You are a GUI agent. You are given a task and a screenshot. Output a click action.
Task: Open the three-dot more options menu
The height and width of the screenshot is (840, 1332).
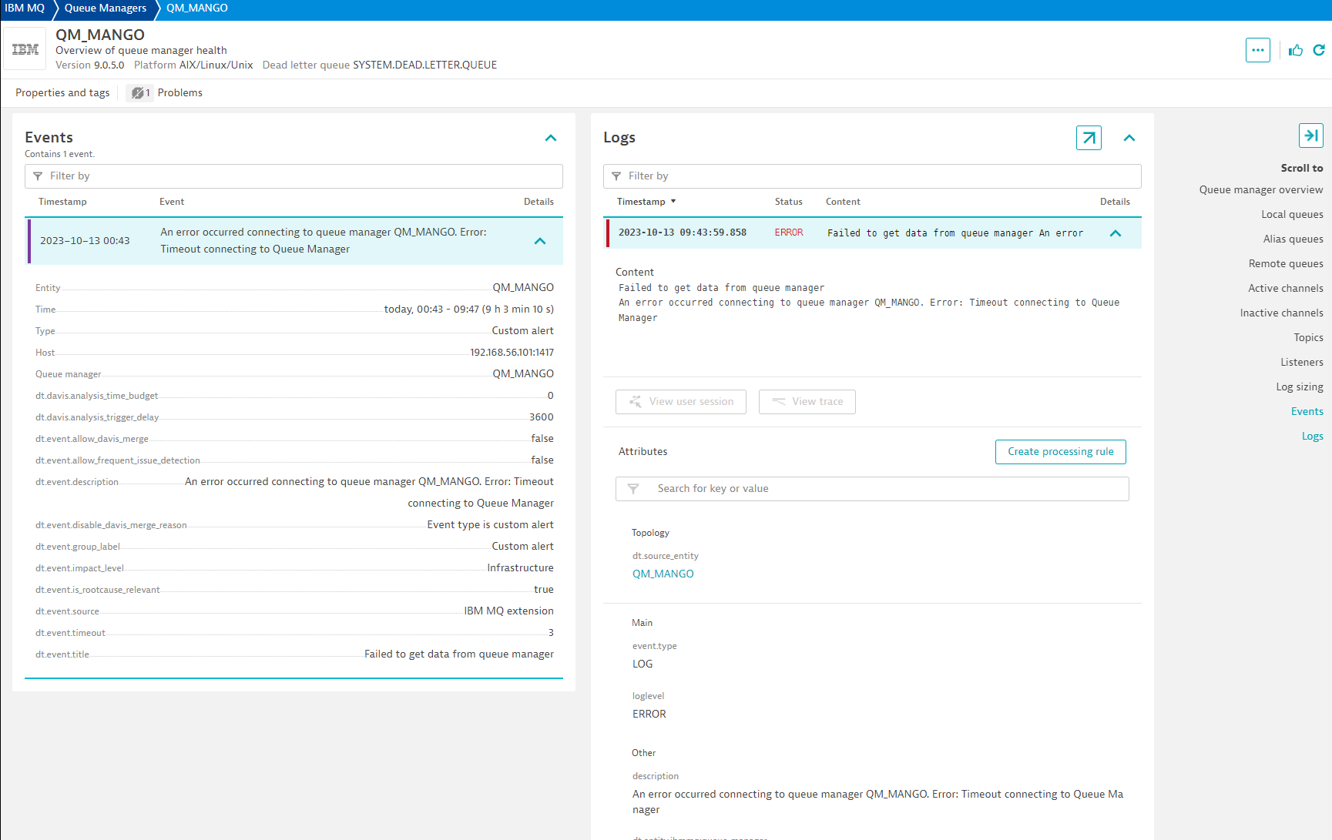1257,50
